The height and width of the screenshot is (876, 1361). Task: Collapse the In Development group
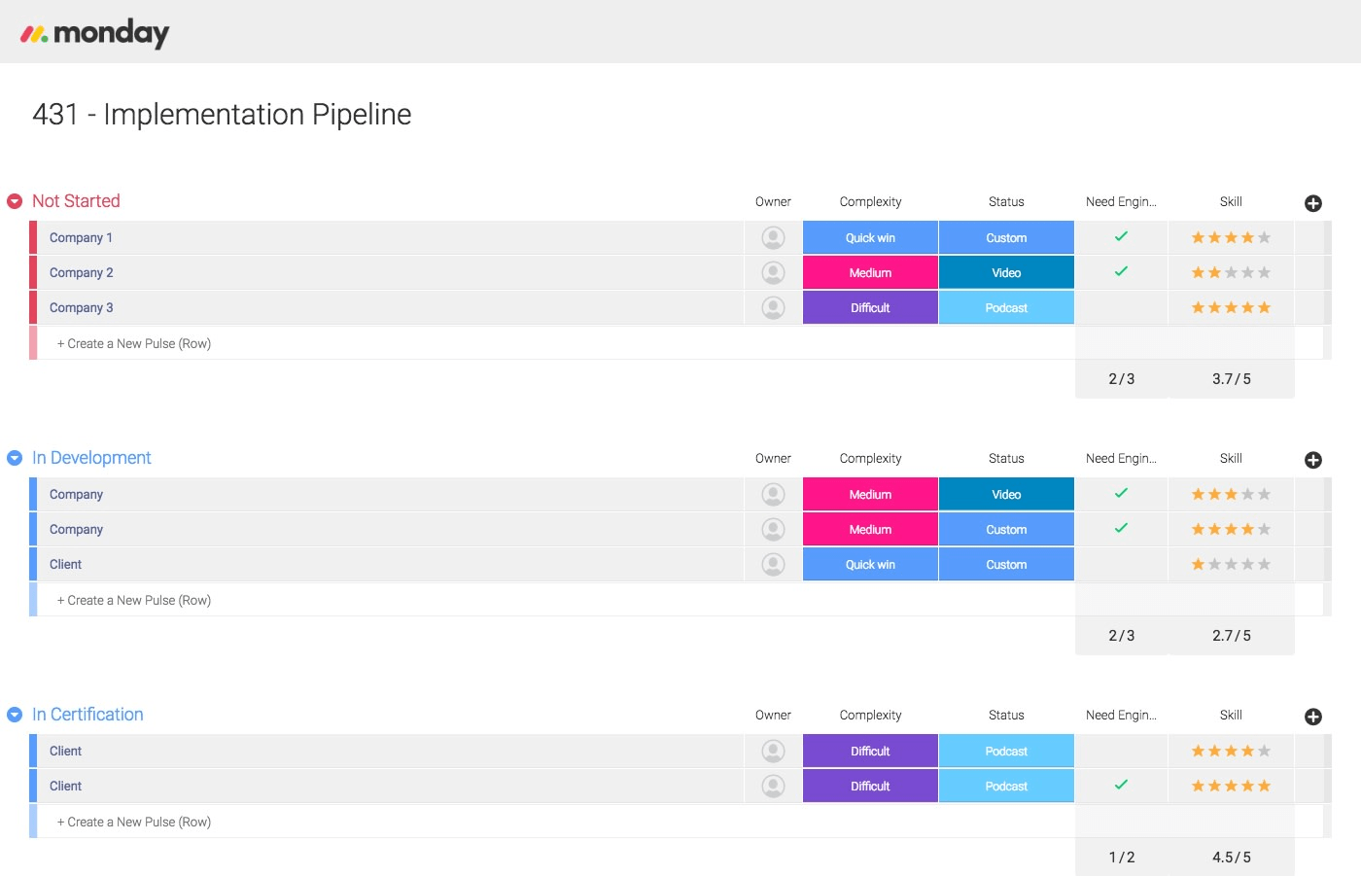15,458
